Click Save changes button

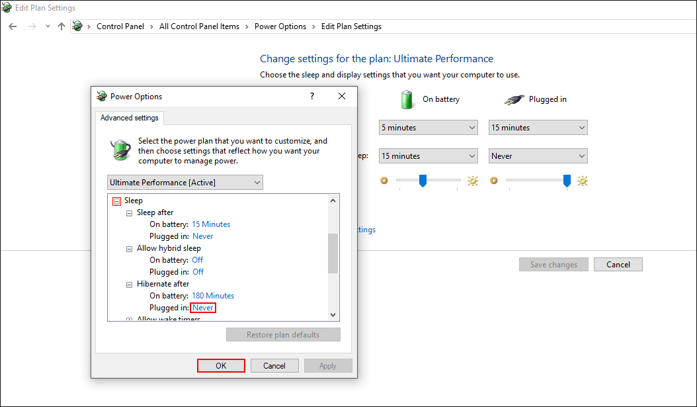(553, 265)
